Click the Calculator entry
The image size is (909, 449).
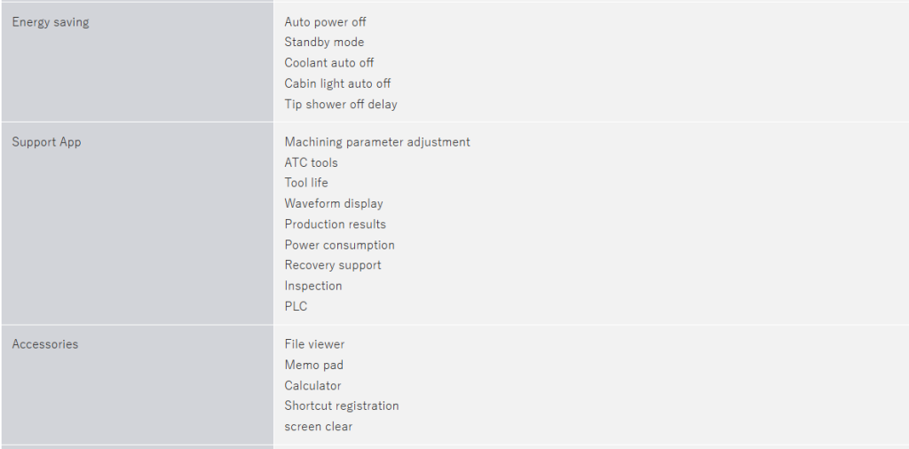(x=312, y=385)
